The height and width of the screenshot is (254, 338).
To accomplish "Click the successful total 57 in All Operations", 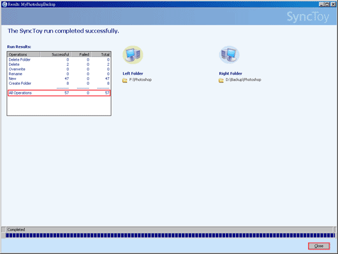I will pos(66,93).
